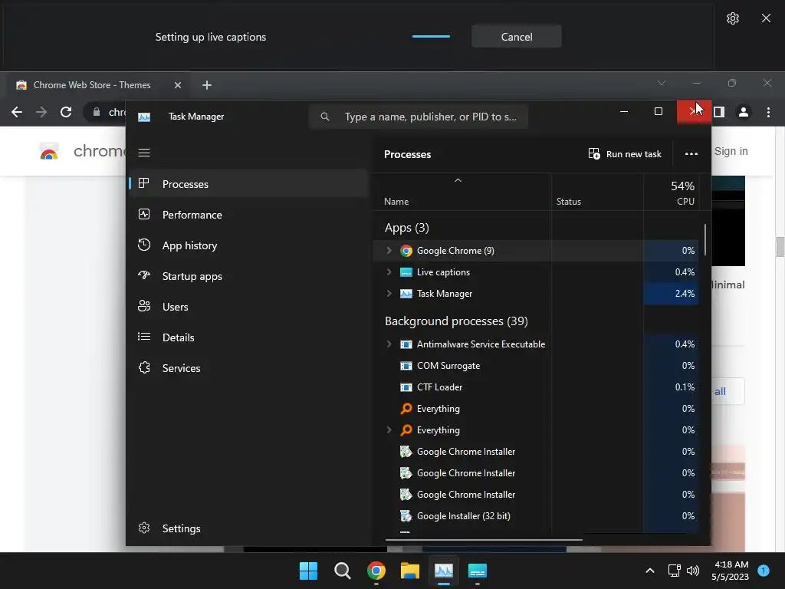Click the Run new task icon
Image resolution: width=785 pixels, height=589 pixels.
[594, 153]
